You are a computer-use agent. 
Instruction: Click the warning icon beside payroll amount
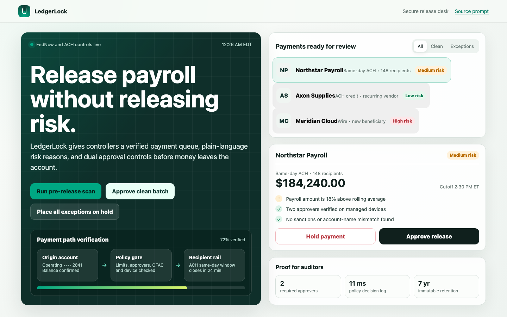coord(279,199)
